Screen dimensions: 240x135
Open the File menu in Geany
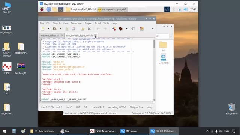pyautogui.click(x=42, y=23)
